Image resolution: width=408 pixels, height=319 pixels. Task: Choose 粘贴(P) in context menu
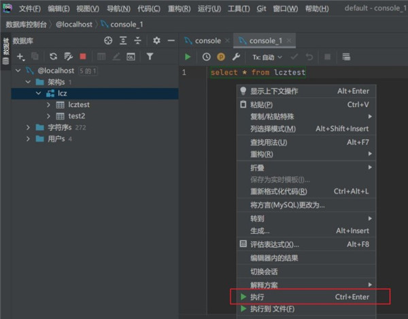click(x=306, y=104)
